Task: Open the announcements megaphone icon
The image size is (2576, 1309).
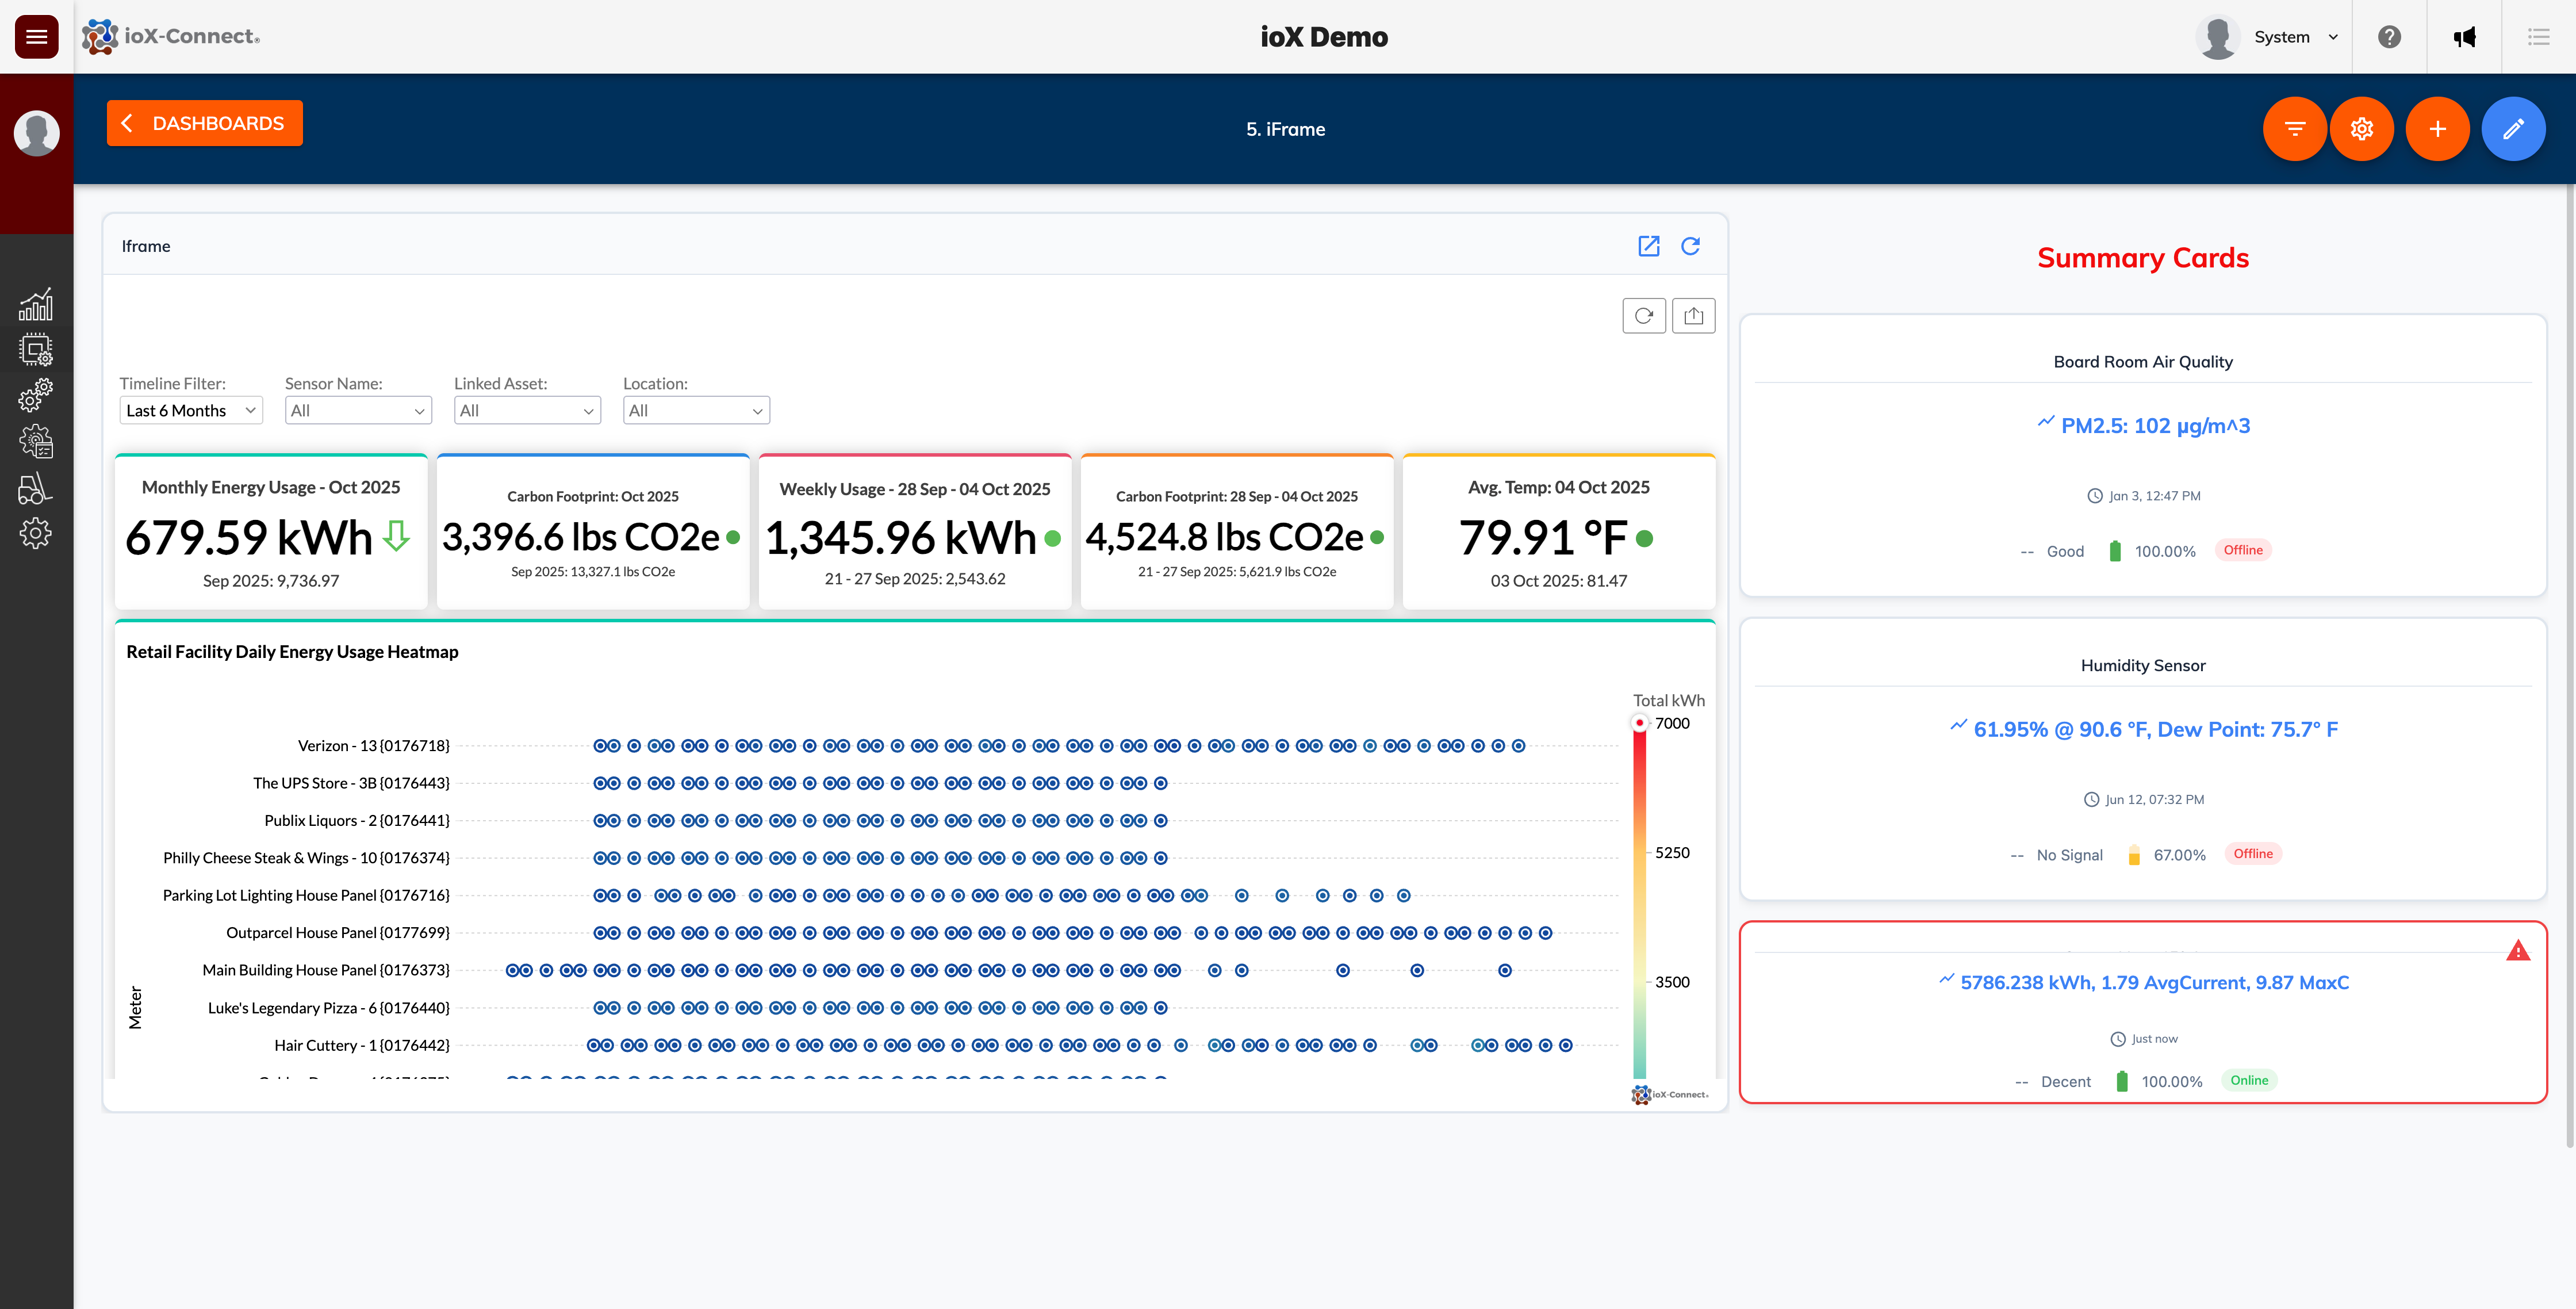Action: [2464, 37]
